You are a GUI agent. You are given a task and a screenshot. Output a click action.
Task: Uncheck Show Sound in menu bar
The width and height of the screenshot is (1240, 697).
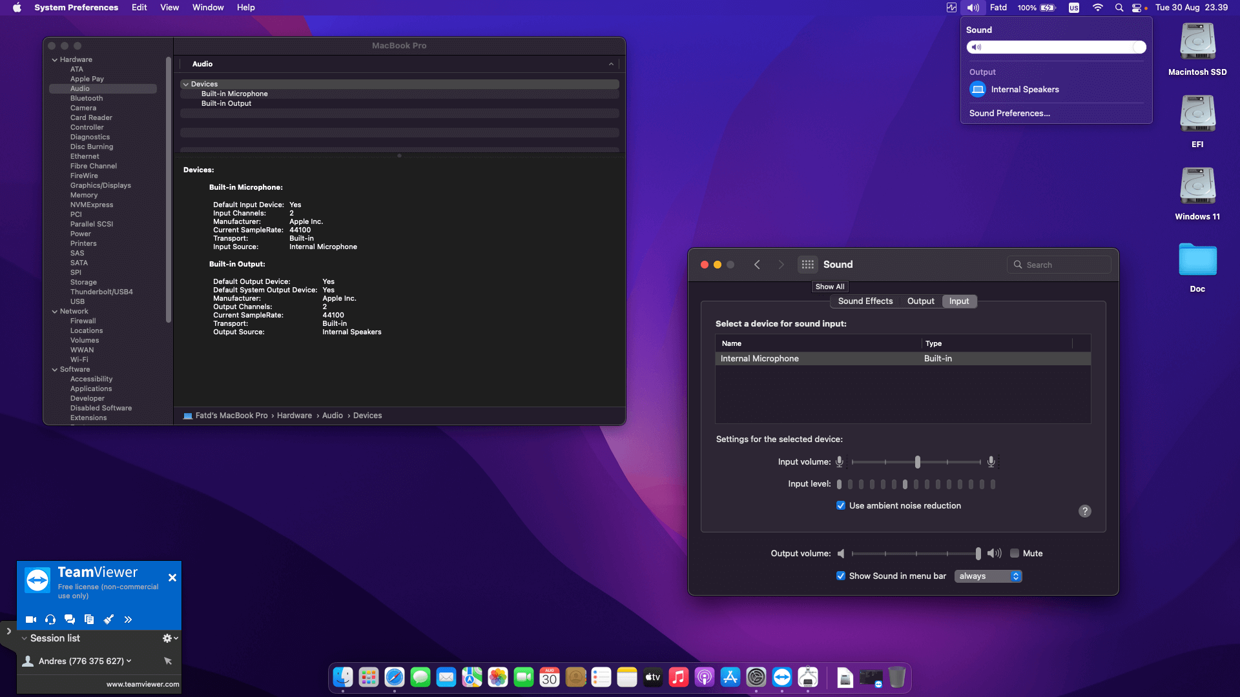point(841,576)
